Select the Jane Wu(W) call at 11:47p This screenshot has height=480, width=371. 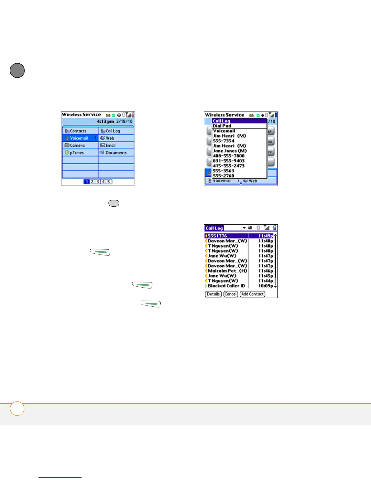[239, 256]
